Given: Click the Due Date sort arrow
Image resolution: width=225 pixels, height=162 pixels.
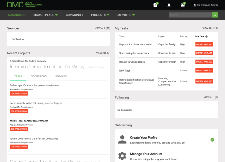Looking at the screenshot, I should pos(206,36).
